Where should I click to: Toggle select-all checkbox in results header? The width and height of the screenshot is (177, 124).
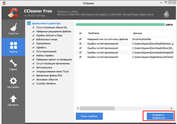tap(80, 33)
